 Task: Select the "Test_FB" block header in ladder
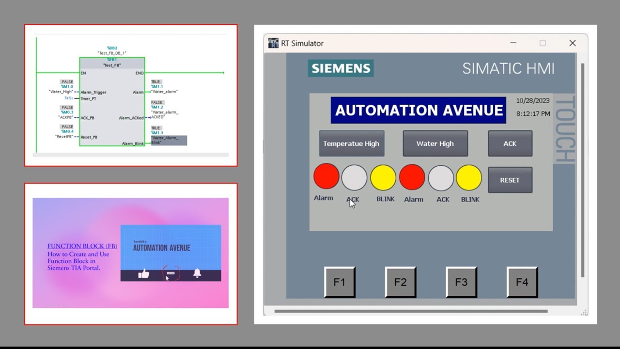pyautogui.click(x=112, y=65)
